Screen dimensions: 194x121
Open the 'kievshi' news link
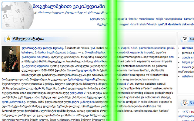186,67
